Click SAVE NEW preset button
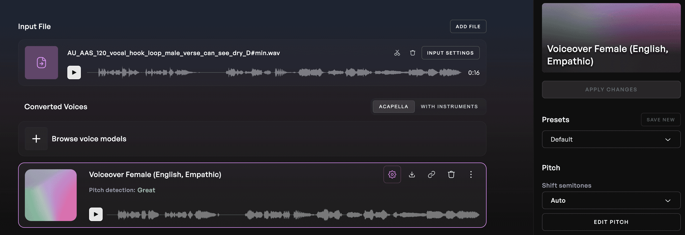 (661, 120)
